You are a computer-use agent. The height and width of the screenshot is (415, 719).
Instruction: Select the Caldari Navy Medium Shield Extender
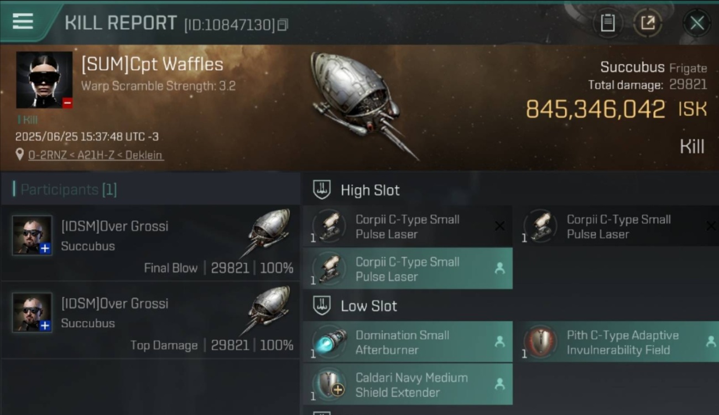pos(408,385)
